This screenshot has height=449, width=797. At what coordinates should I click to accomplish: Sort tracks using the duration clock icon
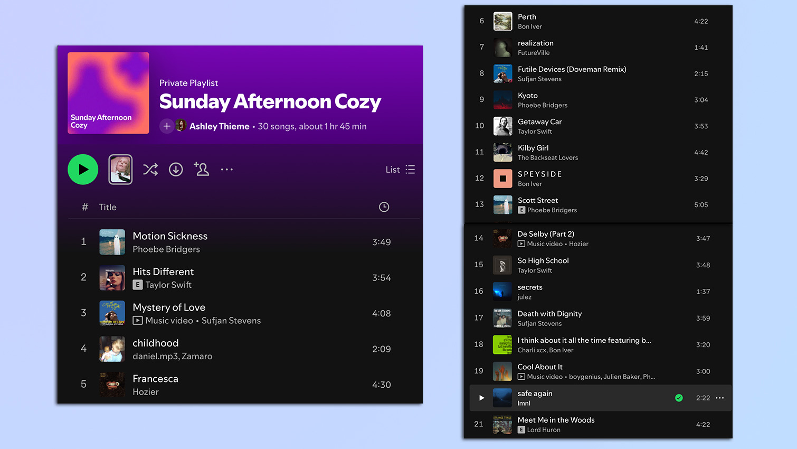(384, 207)
